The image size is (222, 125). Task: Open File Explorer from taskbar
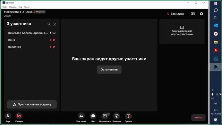click(x=216, y=42)
